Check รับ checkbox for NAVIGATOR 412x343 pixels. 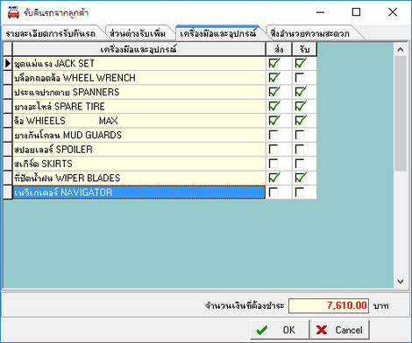(x=300, y=192)
